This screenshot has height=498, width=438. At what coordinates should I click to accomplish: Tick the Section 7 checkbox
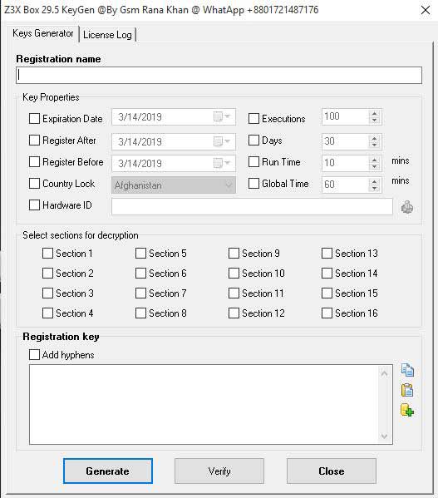click(x=140, y=293)
